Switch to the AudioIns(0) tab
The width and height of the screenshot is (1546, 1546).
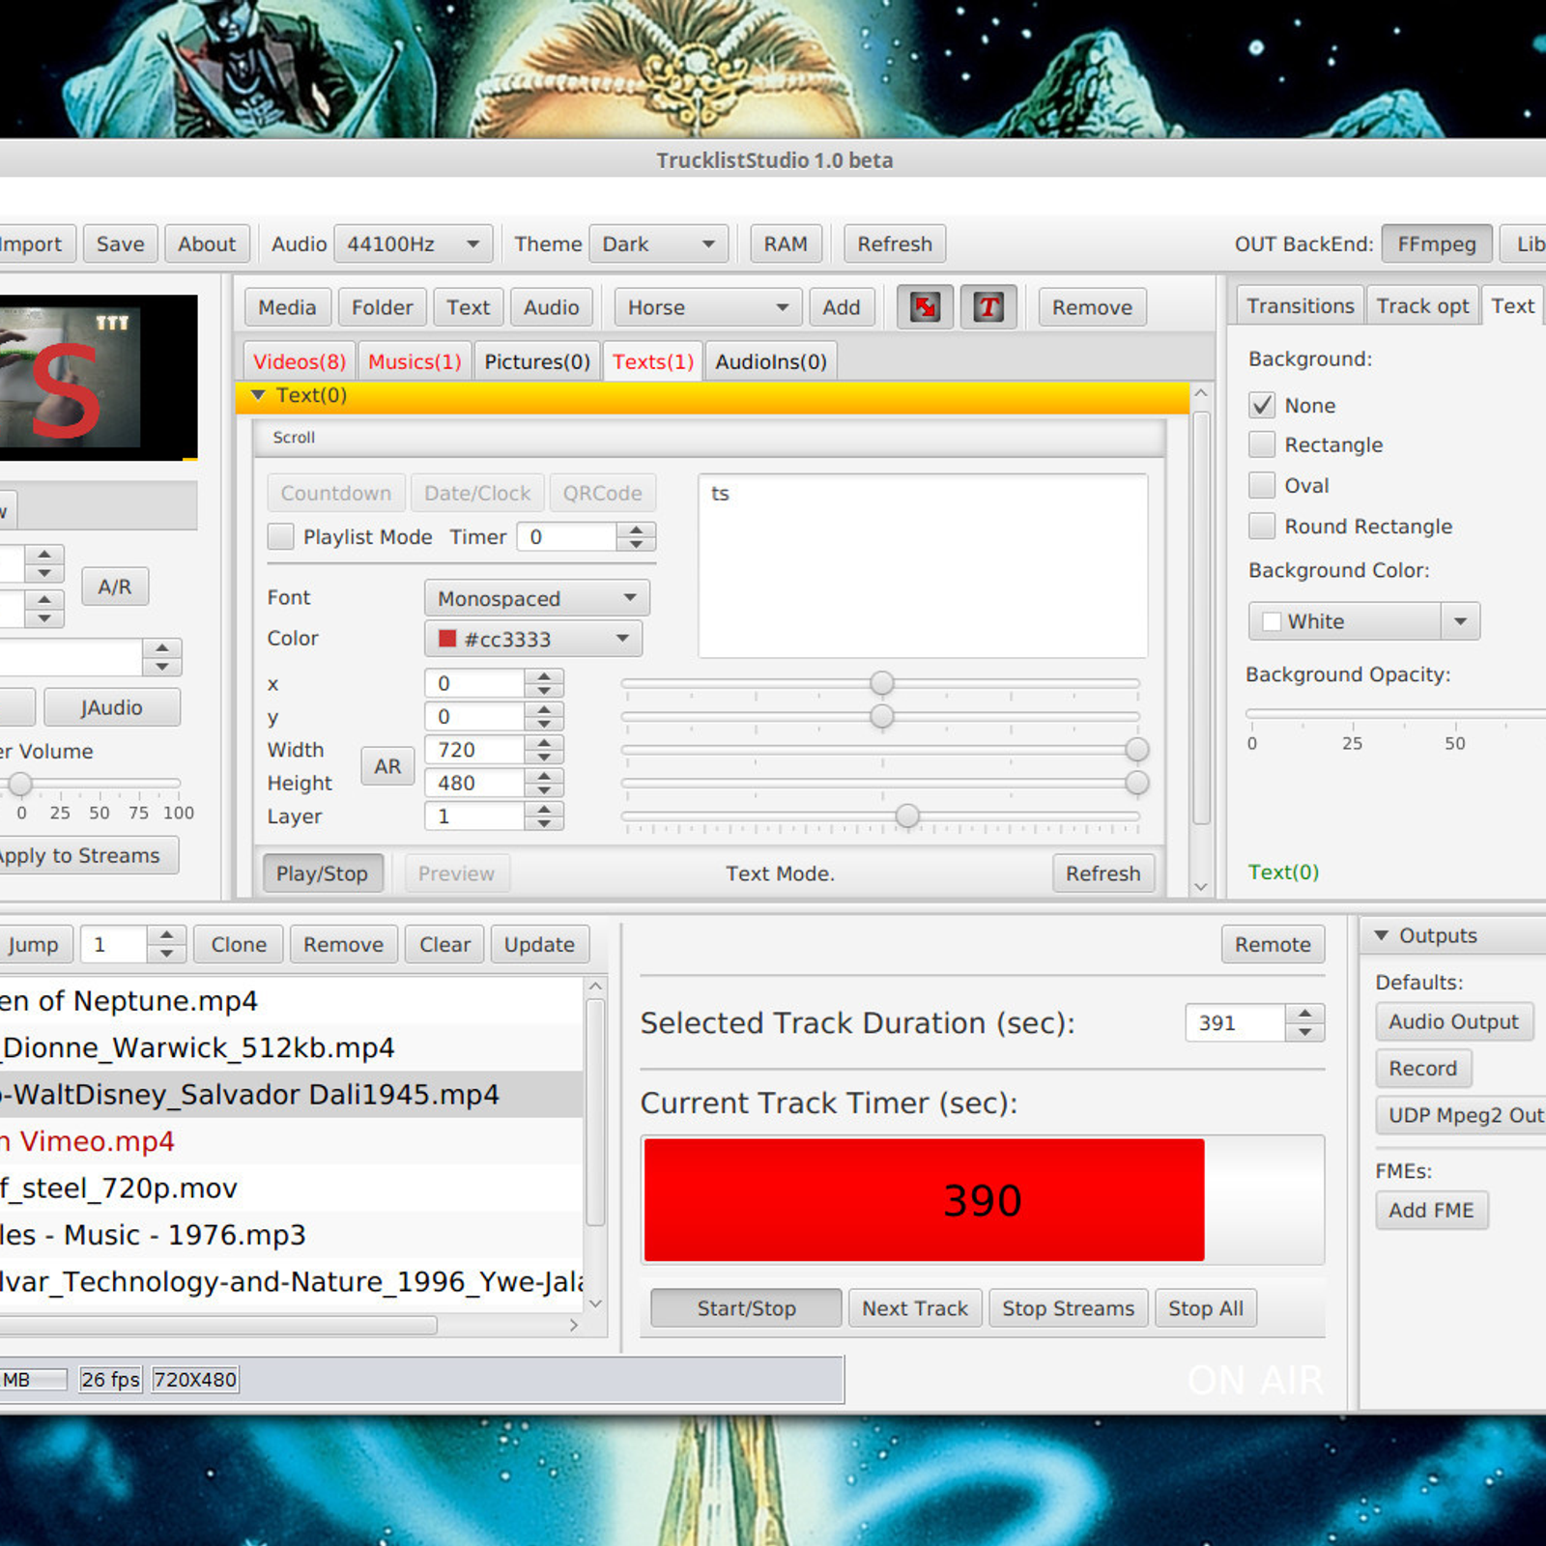point(771,361)
